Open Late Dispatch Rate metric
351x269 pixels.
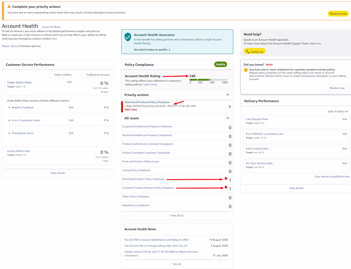257,119
